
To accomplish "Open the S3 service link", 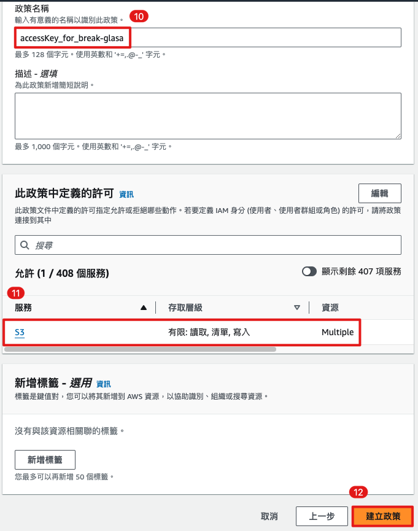I will coord(20,332).
